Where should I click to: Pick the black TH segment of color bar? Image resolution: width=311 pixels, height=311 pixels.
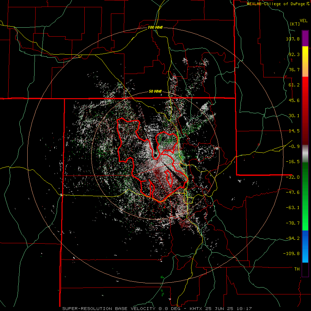[305, 269]
